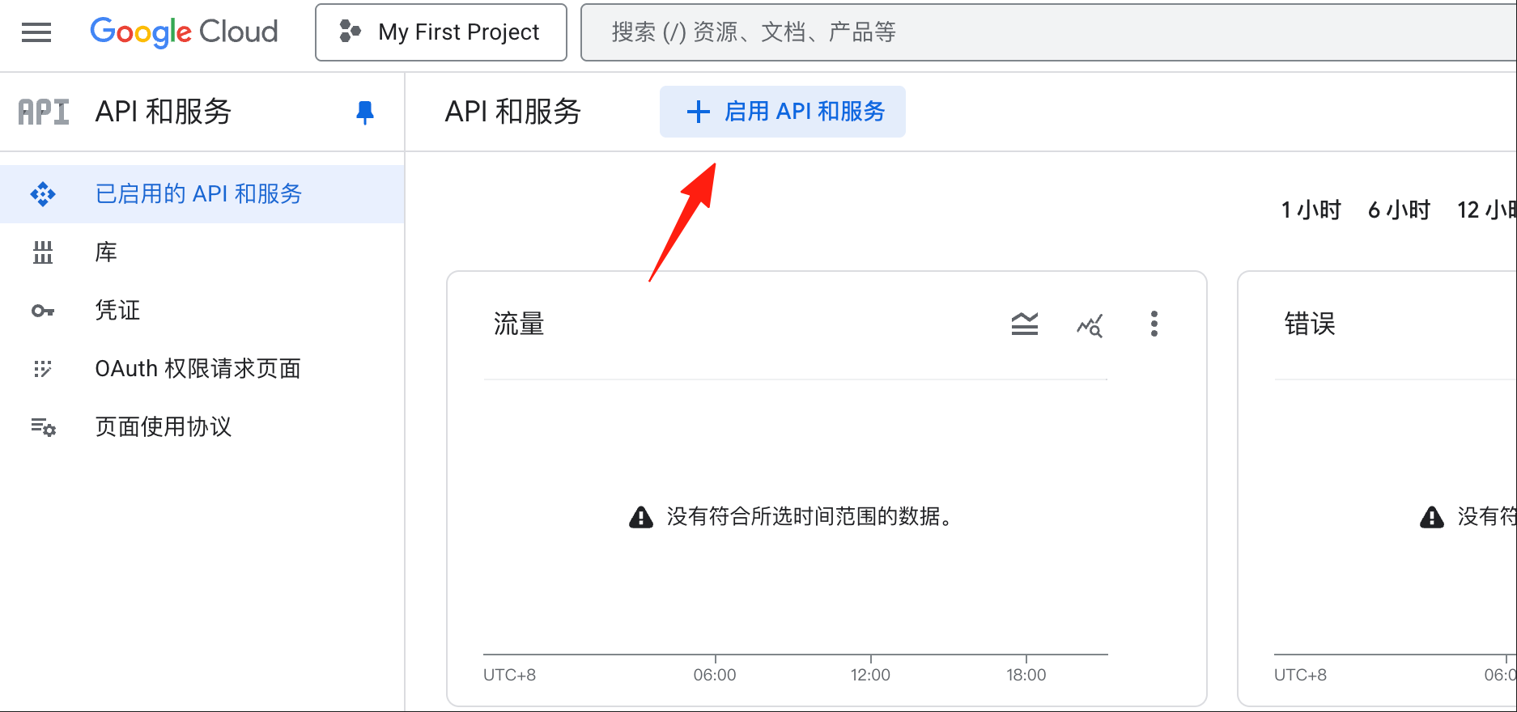This screenshot has height=712, width=1517.
Task: Click the 启用 API 和服务 button
Action: click(783, 112)
